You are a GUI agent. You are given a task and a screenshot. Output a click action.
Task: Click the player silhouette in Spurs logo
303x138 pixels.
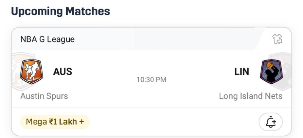click(x=32, y=71)
